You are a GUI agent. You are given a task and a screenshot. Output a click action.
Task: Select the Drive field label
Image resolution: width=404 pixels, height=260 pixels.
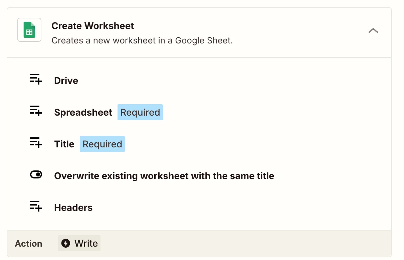click(x=66, y=81)
